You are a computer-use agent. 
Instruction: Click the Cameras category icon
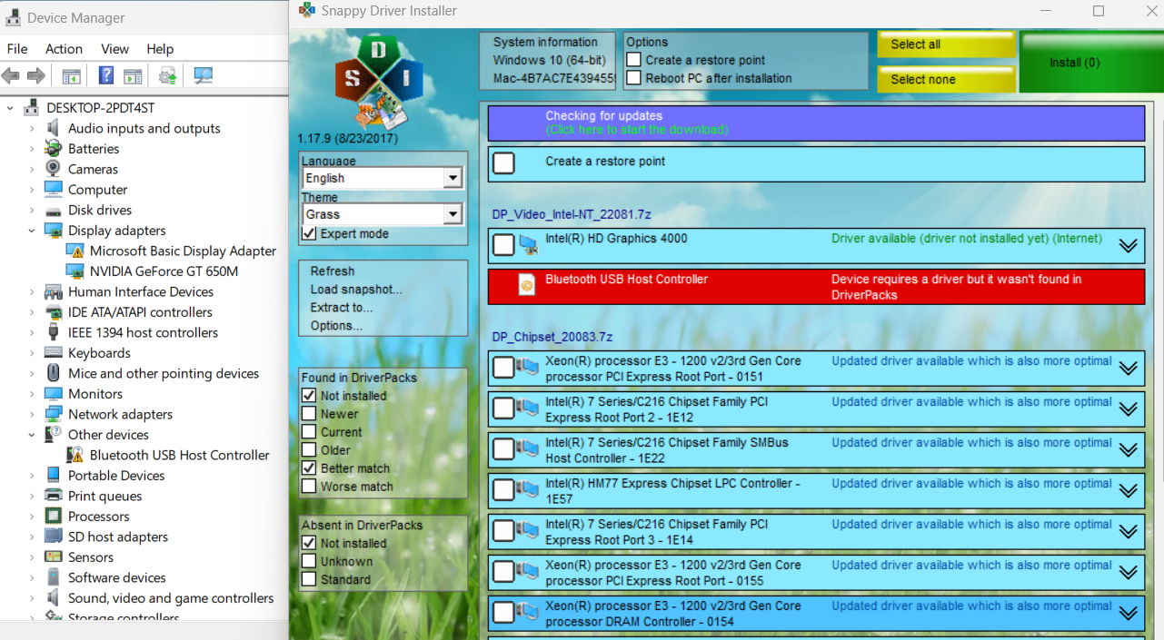[x=53, y=169]
